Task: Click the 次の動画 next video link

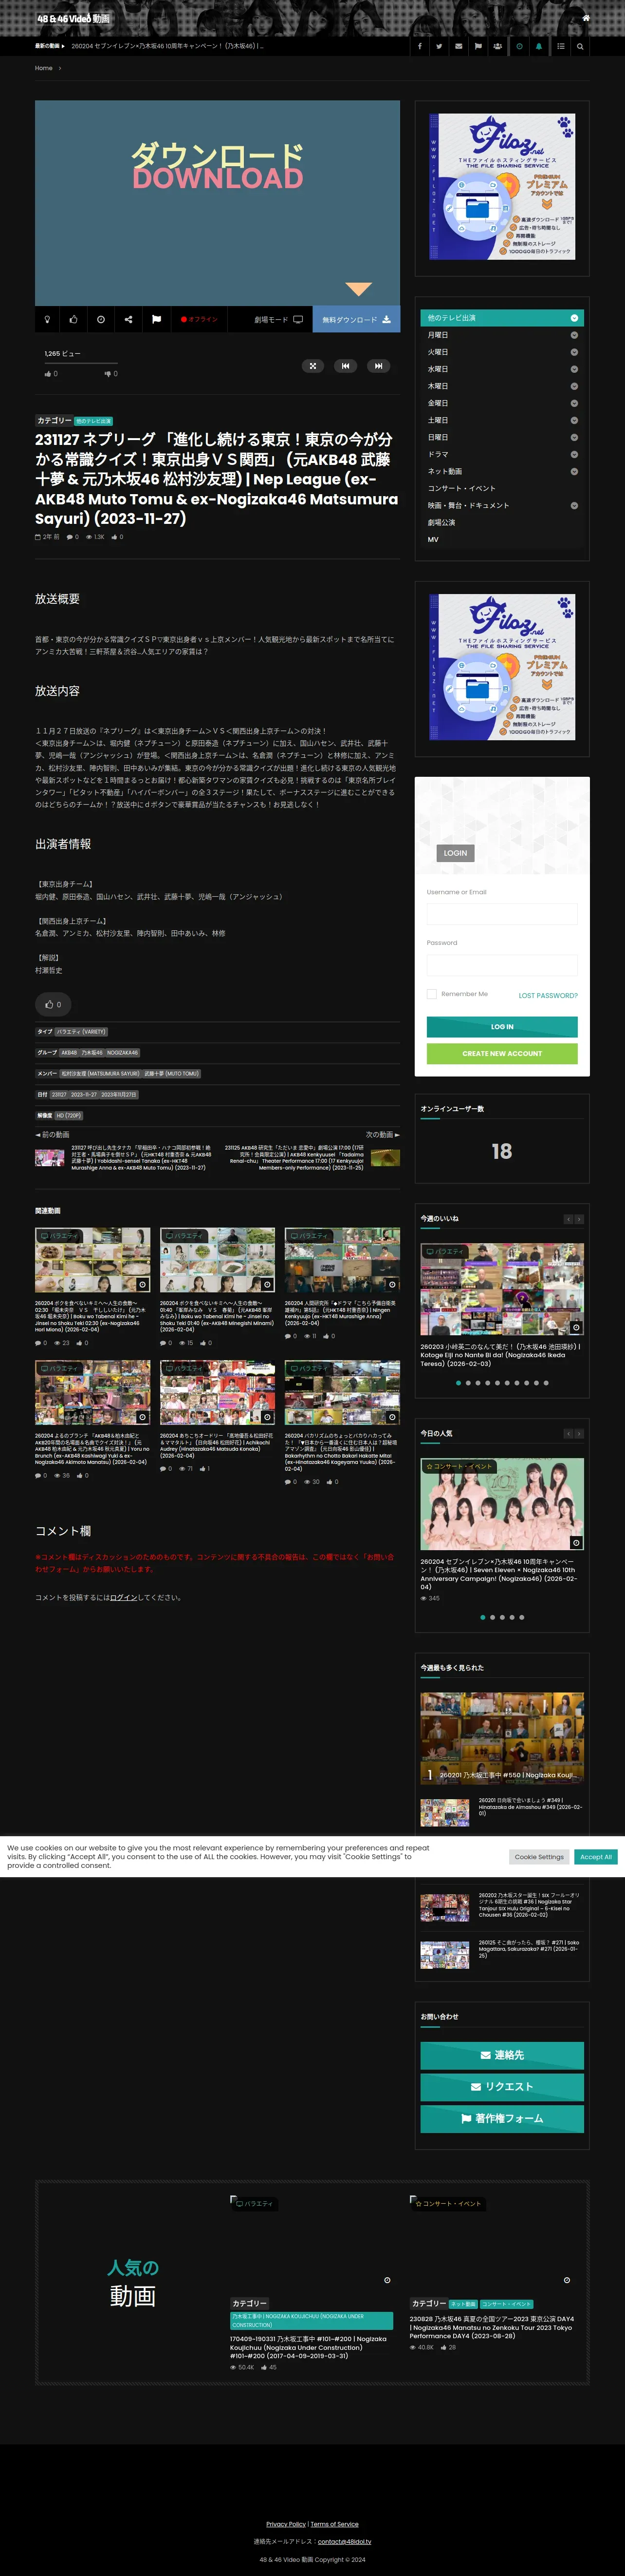Action: [x=383, y=1134]
